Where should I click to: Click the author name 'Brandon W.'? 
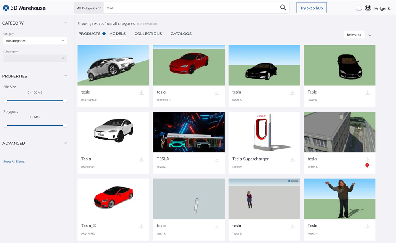pos(88,167)
